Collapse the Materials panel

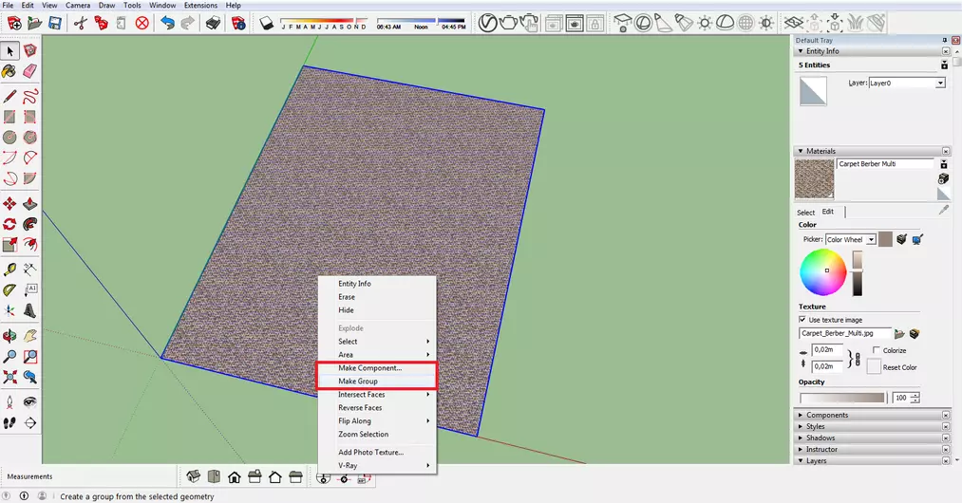pos(801,151)
